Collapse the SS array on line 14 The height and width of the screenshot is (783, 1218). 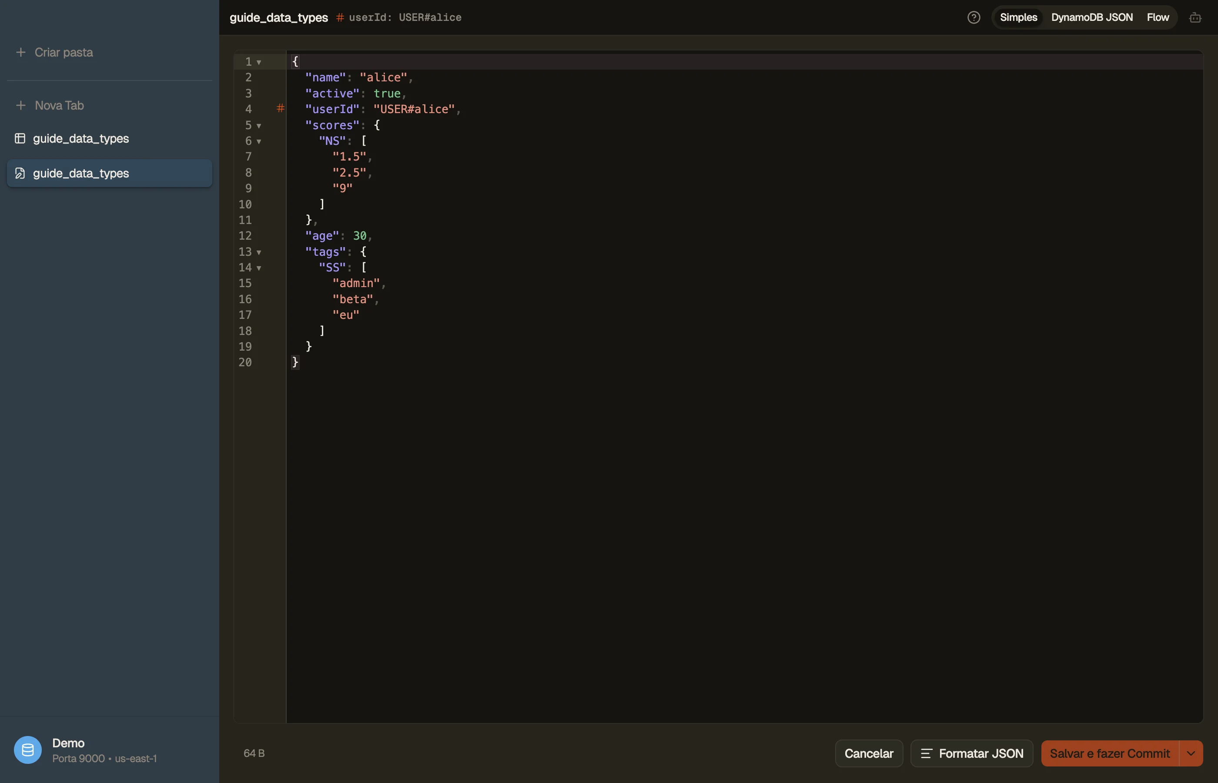tap(259, 268)
